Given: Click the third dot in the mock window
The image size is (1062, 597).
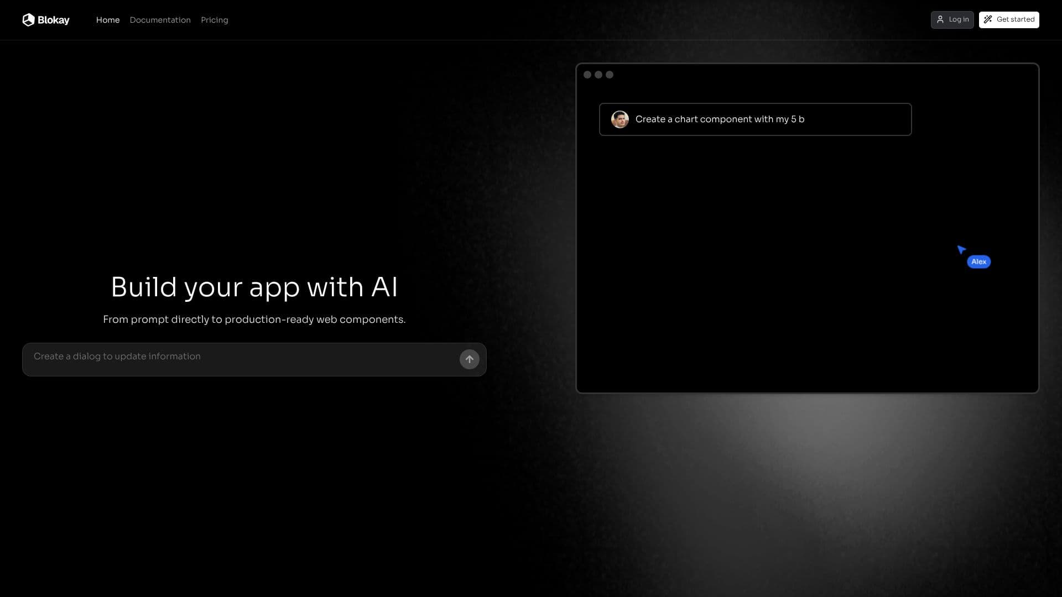Looking at the screenshot, I should coord(610,75).
